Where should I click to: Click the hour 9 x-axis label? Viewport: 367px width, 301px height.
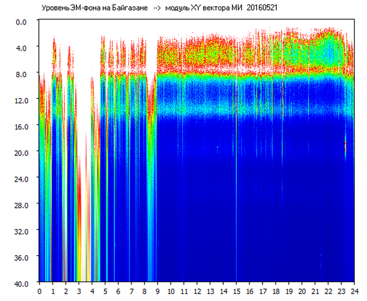pos(157,291)
